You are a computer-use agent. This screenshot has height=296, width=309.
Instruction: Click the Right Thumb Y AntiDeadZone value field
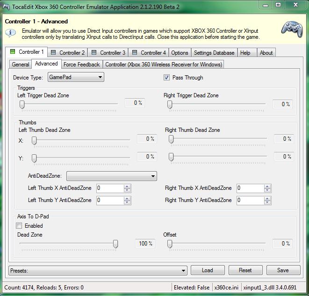251,201
